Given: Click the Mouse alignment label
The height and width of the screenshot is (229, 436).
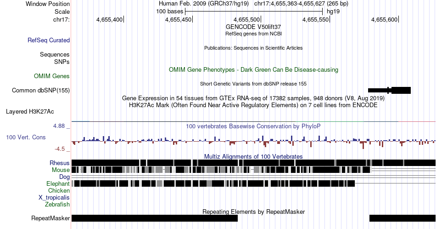Looking at the screenshot, I should click(x=61, y=170).
